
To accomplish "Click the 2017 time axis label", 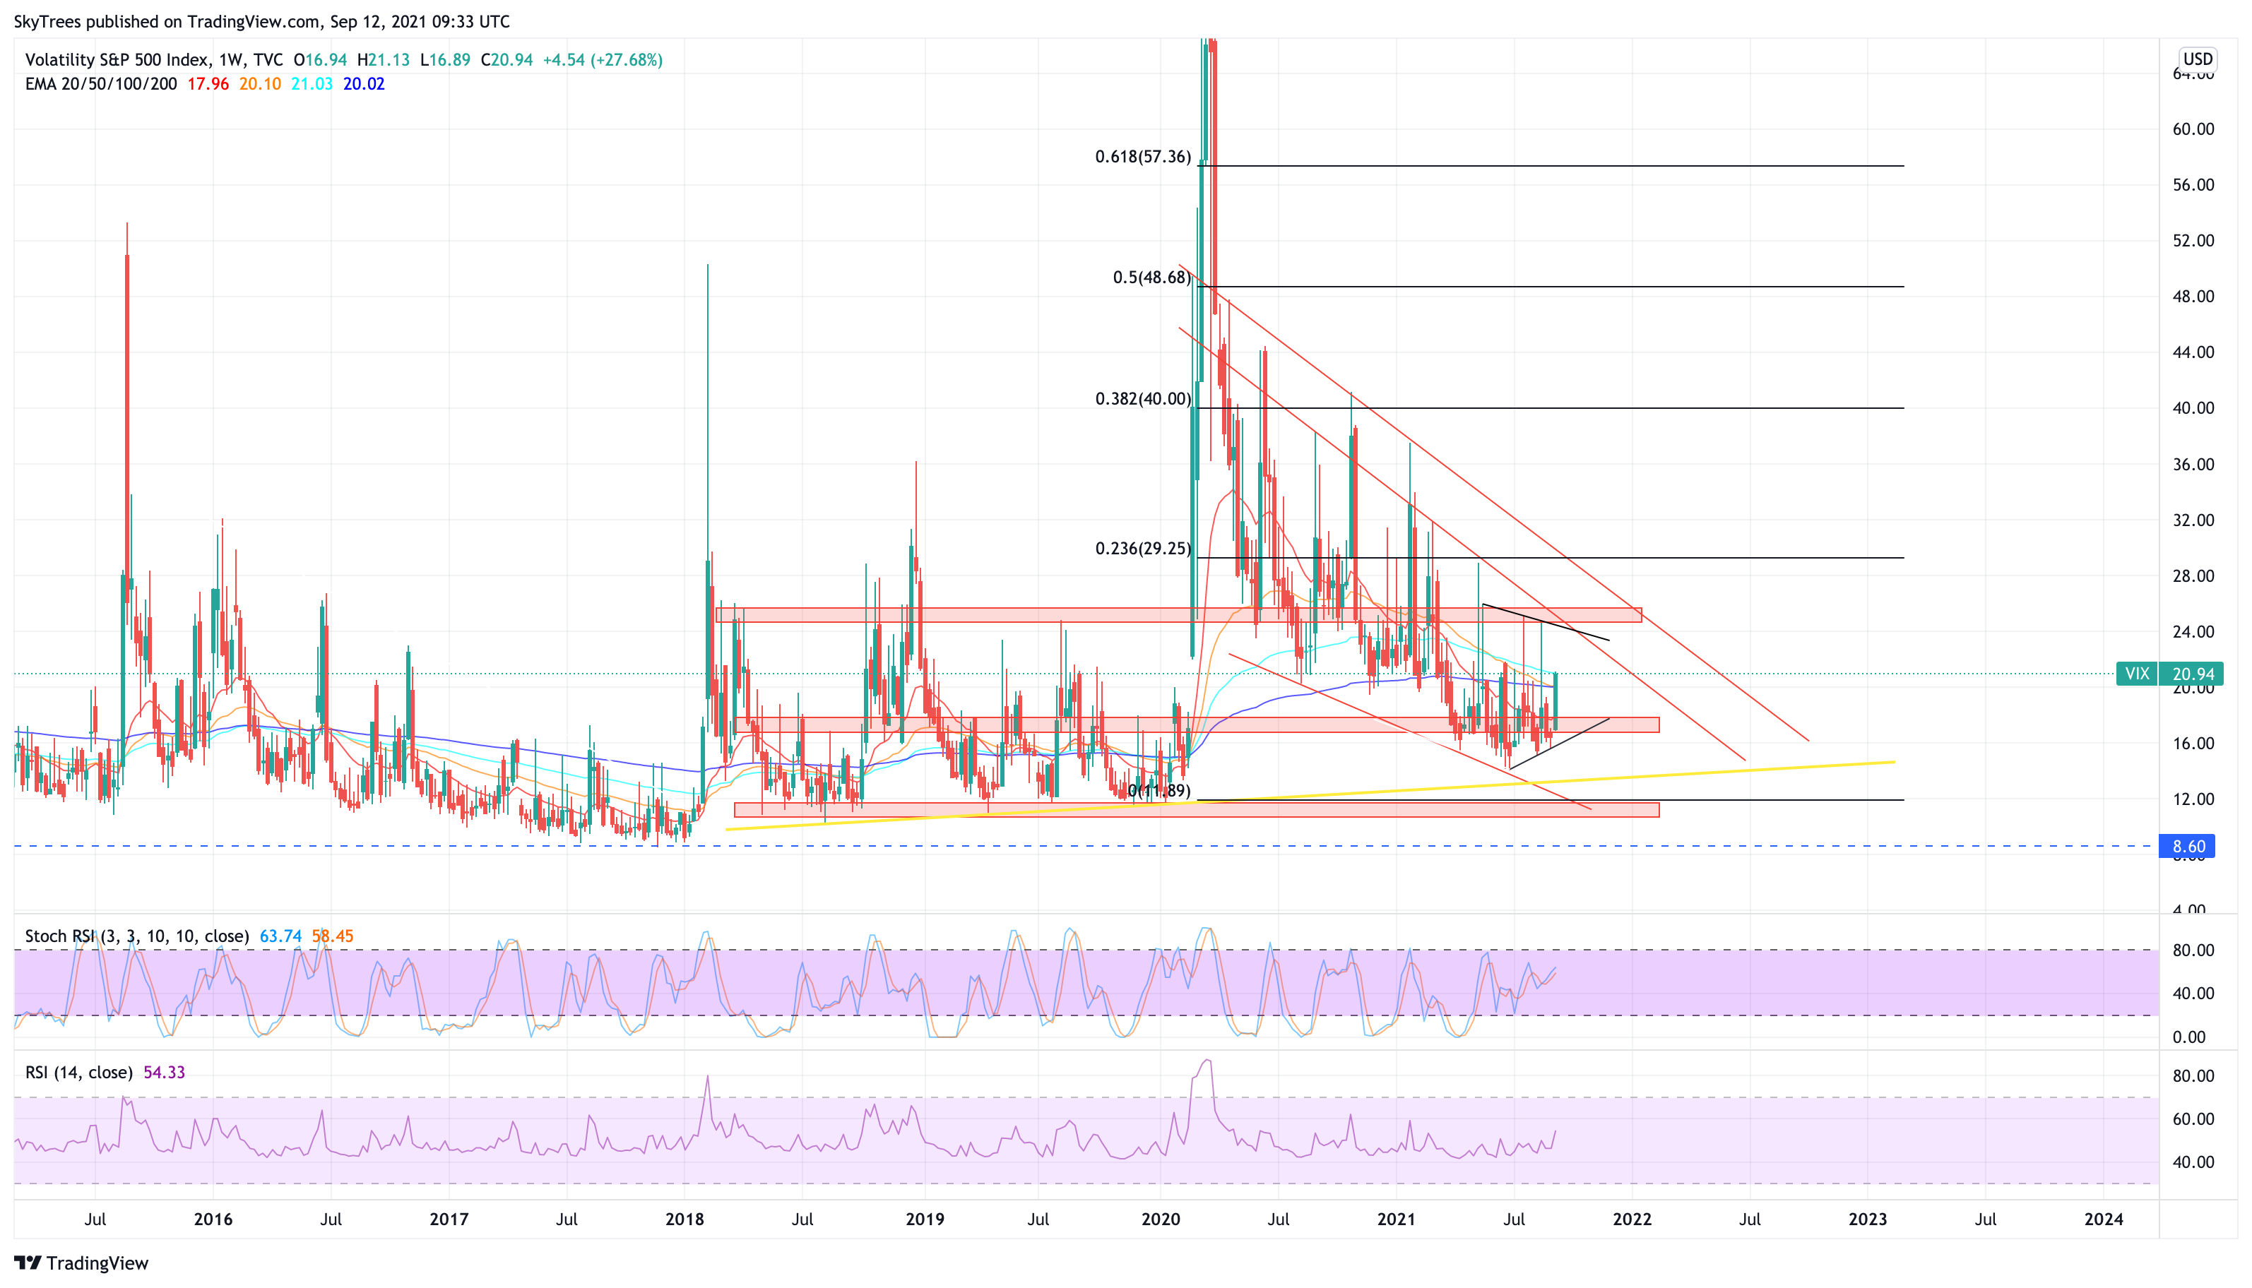I will point(449,1219).
